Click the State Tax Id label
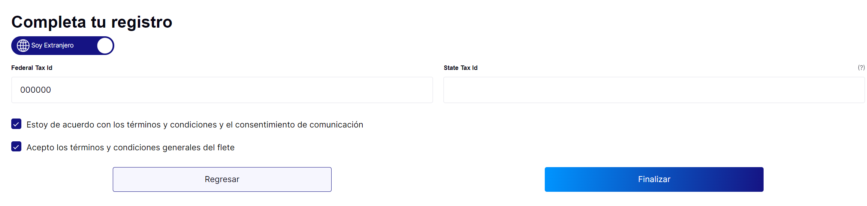This screenshot has width=867, height=206. pyautogui.click(x=460, y=68)
